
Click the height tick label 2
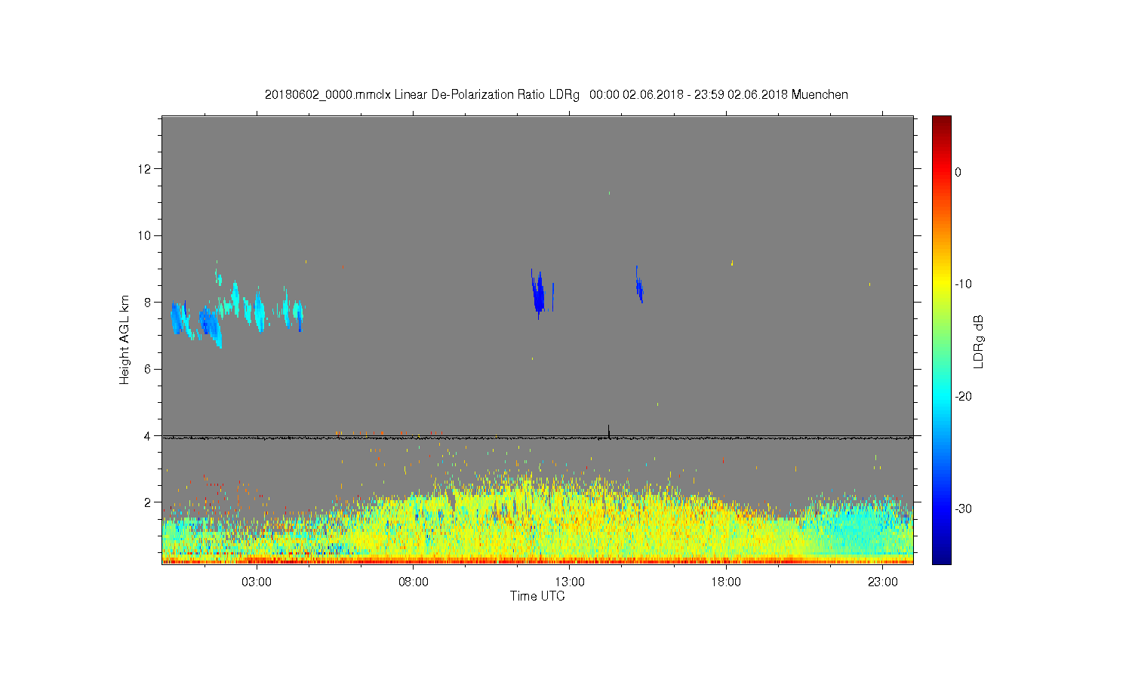(148, 502)
